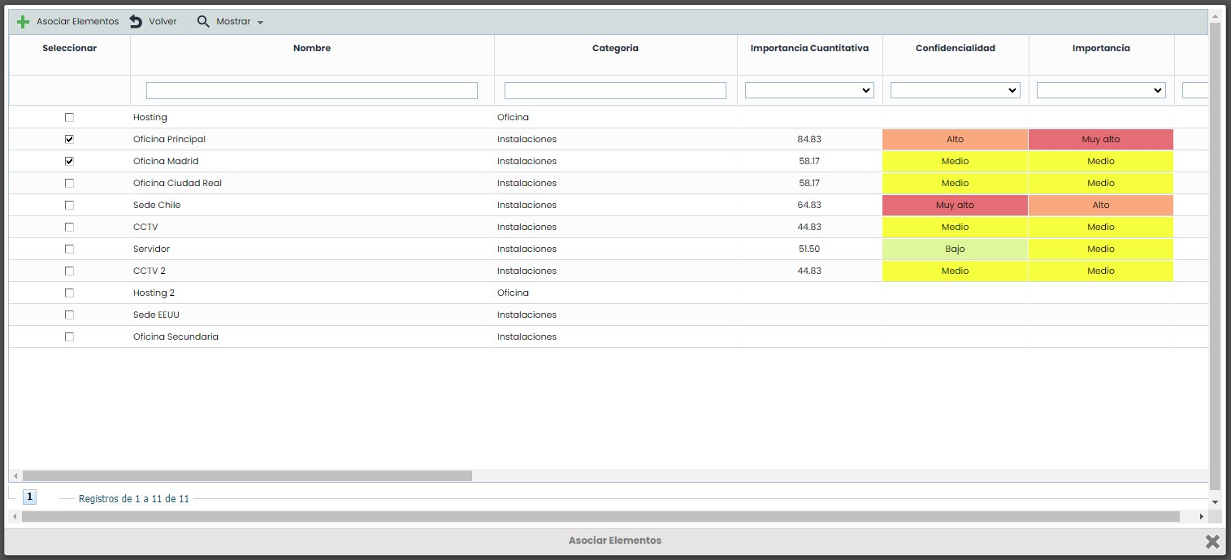1231x560 pixels.
Task: Click the right arrow of horizontal scrollbar
Action: click(1202, 516)
